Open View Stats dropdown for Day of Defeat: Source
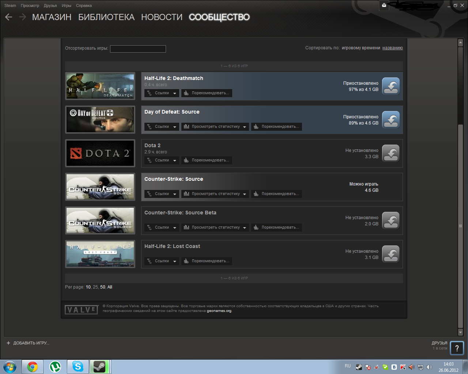The height and width of the screenshot is (374, 468). [x=215, y=127]
